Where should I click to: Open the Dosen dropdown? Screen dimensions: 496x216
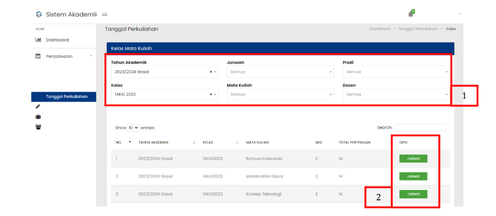[396, 94]
